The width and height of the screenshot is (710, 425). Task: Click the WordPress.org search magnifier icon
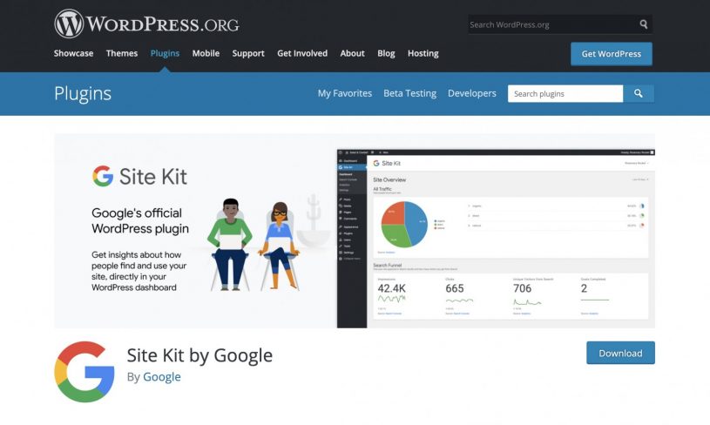click(644, 24)
